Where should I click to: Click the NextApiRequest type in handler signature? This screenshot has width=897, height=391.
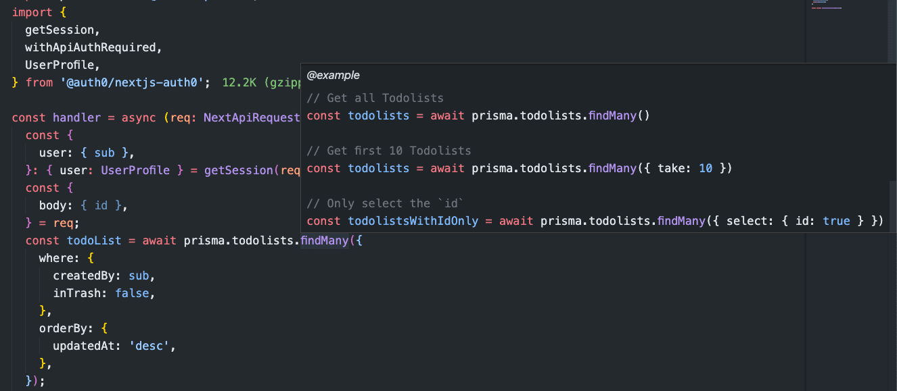[x=251, y=117]
